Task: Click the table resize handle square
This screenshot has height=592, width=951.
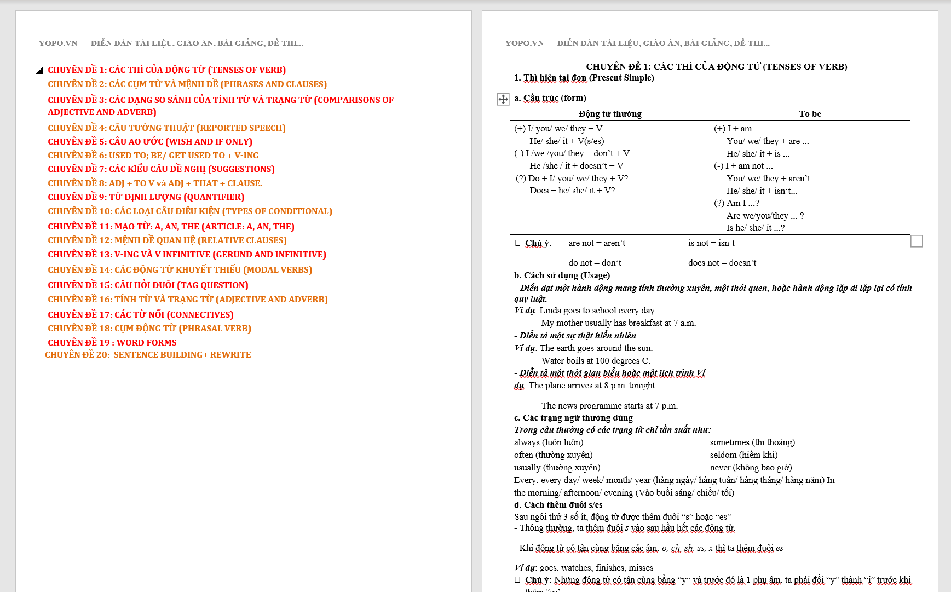Action: [916, 241]
